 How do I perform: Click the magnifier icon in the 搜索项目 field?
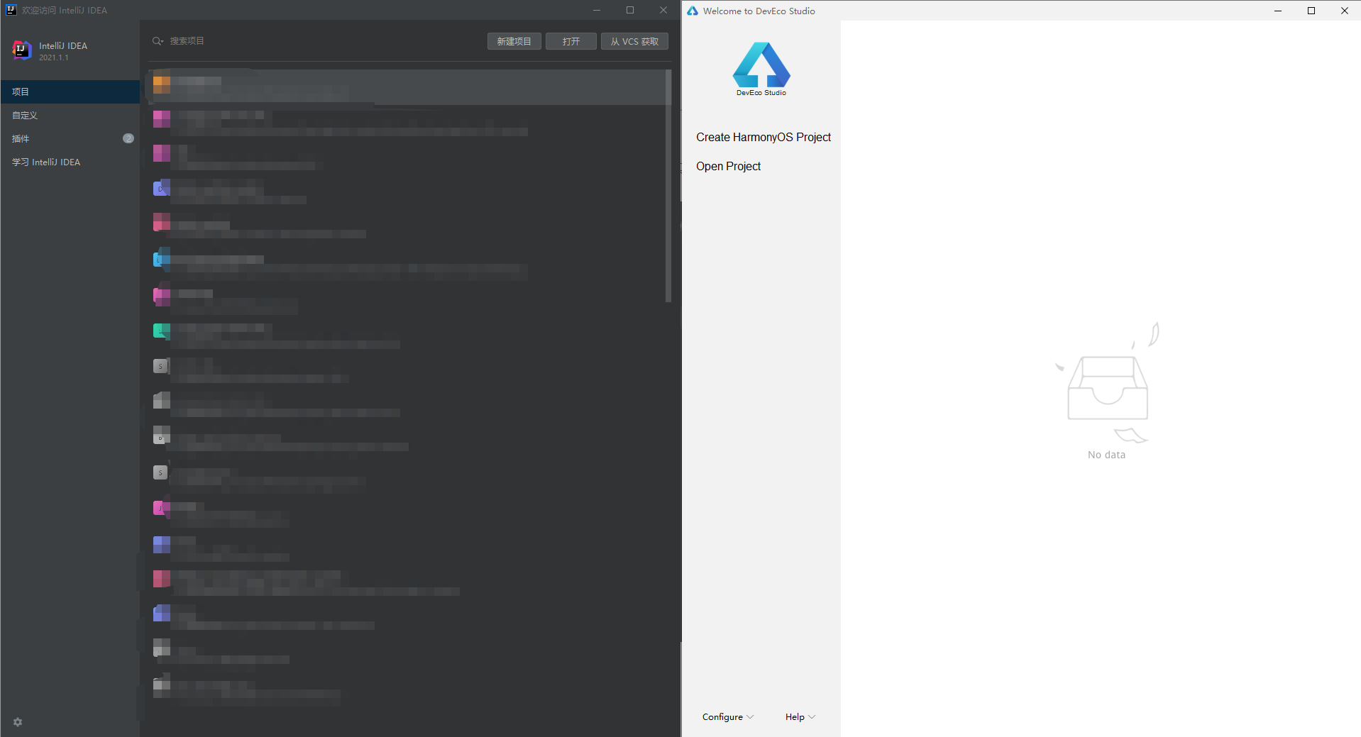(155, 40)
